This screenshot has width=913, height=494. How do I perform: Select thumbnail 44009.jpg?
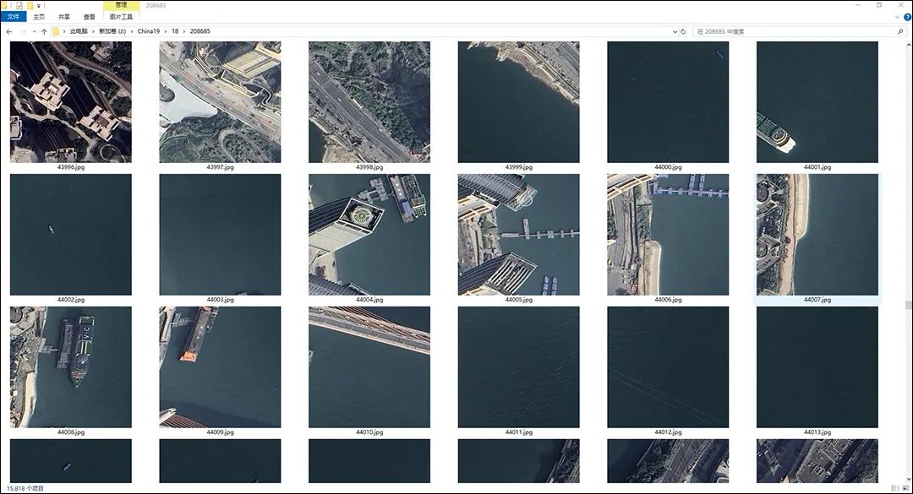pyautogui.click(x=220, y=367)
